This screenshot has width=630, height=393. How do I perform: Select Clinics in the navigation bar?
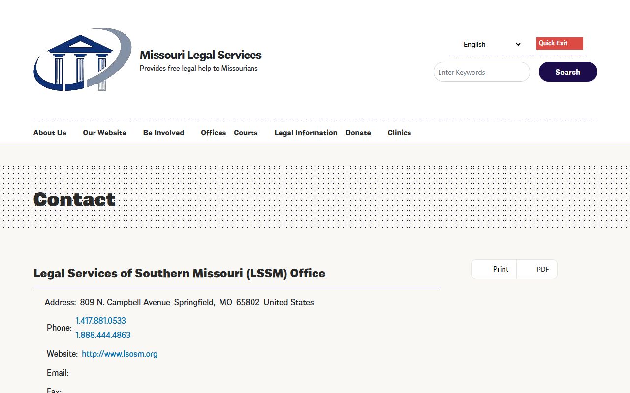(x=399, y=133)
